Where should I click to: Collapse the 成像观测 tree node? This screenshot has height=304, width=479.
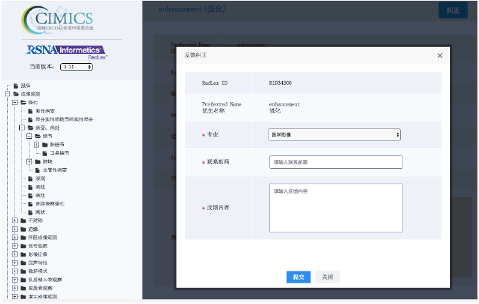6,94
